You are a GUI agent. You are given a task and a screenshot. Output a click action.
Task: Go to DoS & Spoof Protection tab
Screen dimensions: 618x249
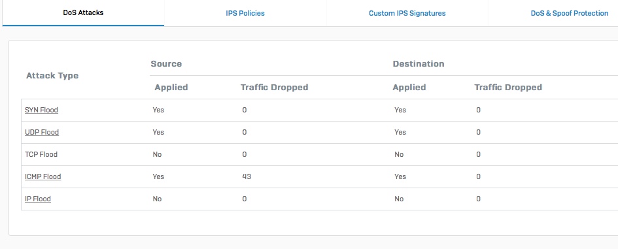click(x=569, y=13)
